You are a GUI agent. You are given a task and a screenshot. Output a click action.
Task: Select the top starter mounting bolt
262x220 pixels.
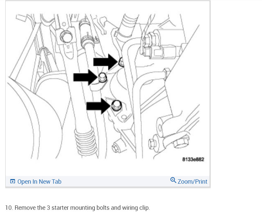point(121,62)
